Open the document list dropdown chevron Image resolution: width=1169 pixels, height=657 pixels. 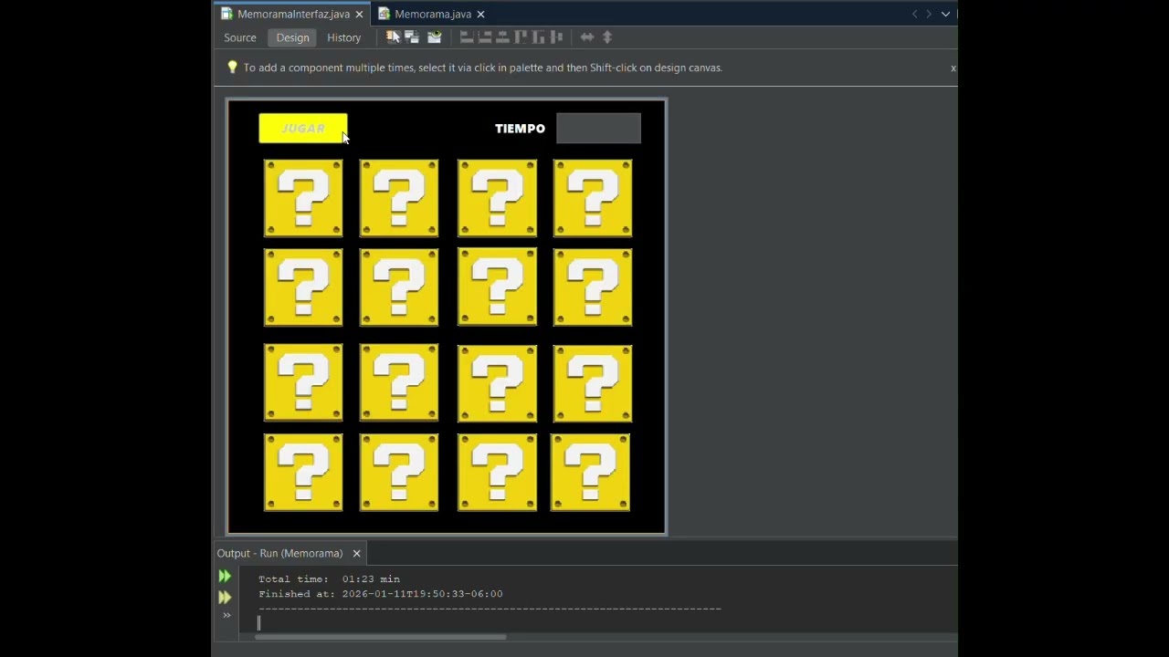[x=945, y=14]
